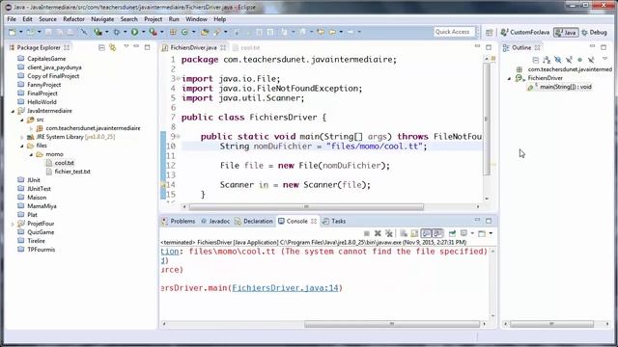Click the Open Console icon
Image resolution: width=618 pixels, height=347 pixels.
[x=481, y=233]
